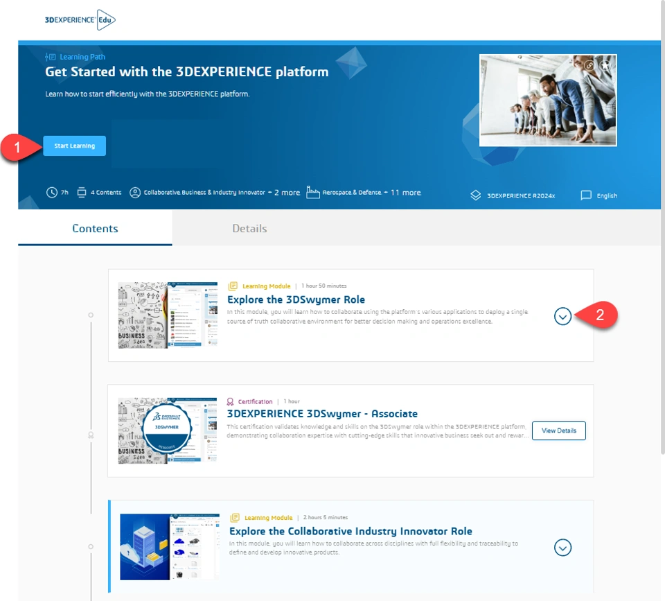Click the Collaborative Industry Innovator module description
This screenshot has width=665, height=601.
tap(373, 548)
